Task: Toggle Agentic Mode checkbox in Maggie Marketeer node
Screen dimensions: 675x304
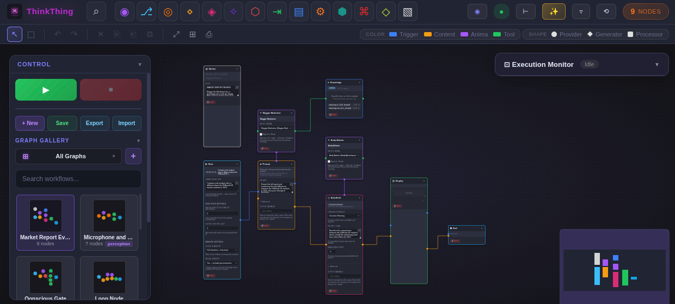Action: point(261,134)
